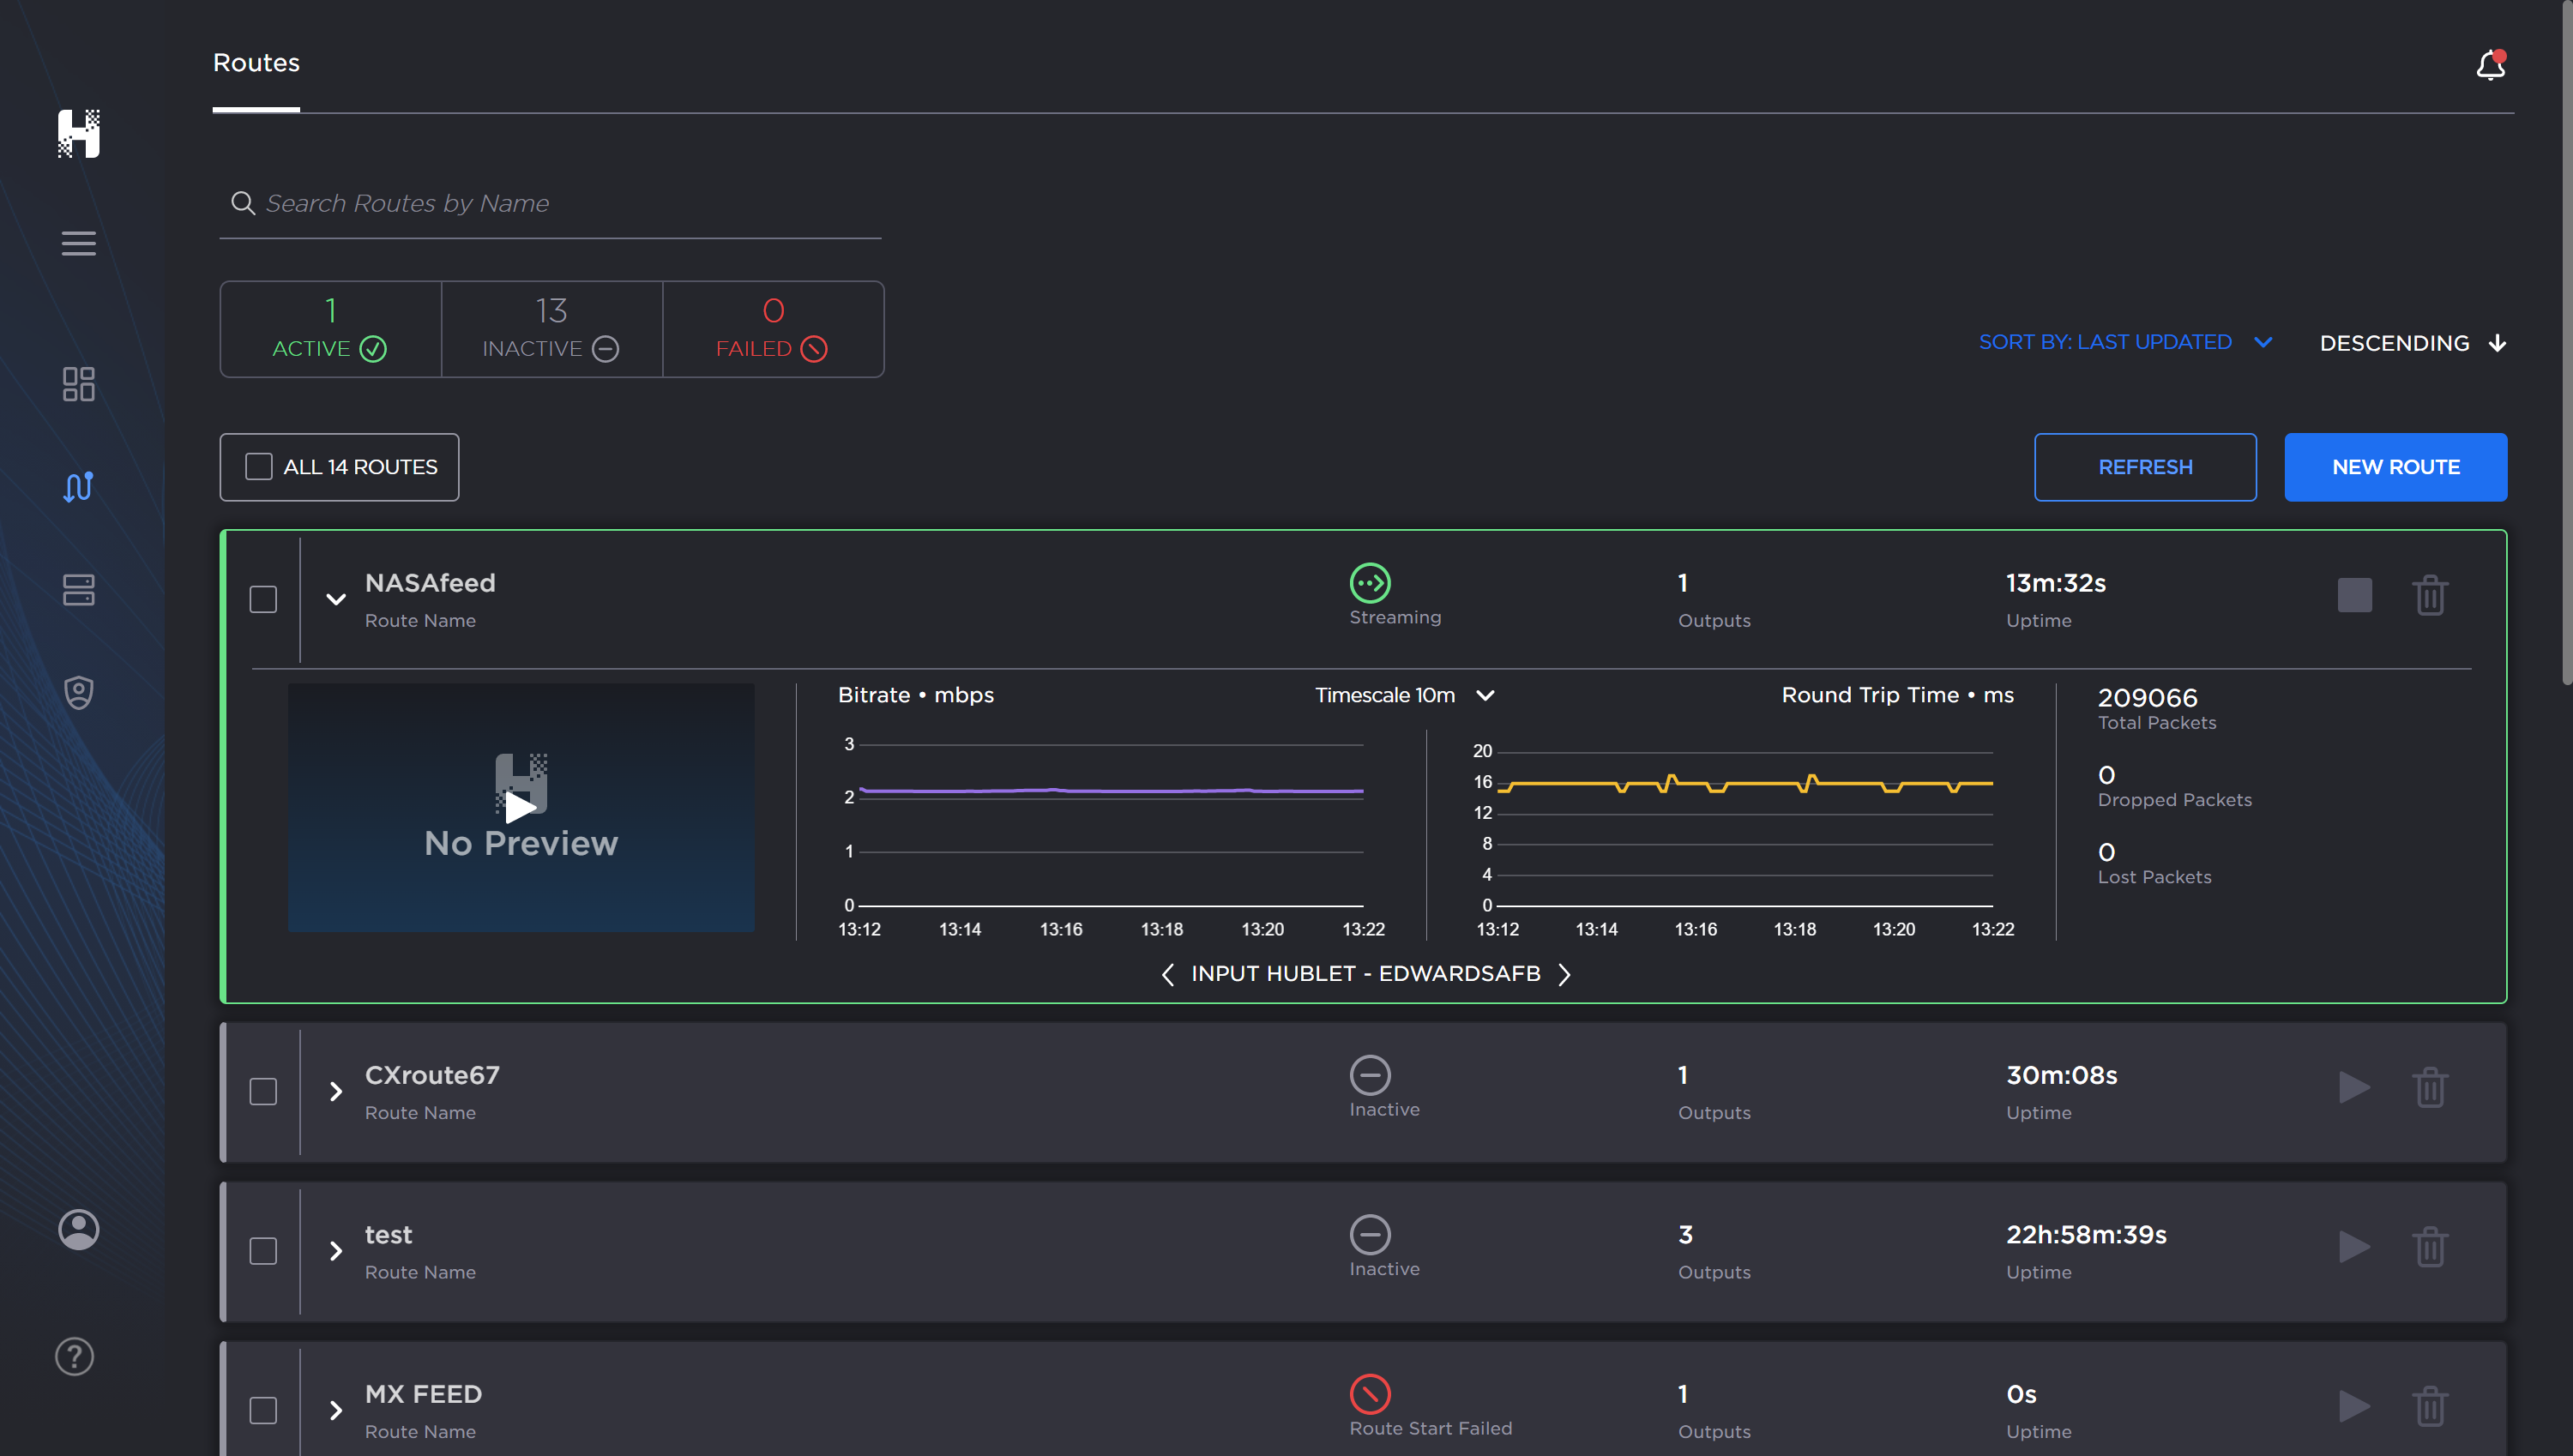Select the test route checkbox

[x=263, y=1251]
